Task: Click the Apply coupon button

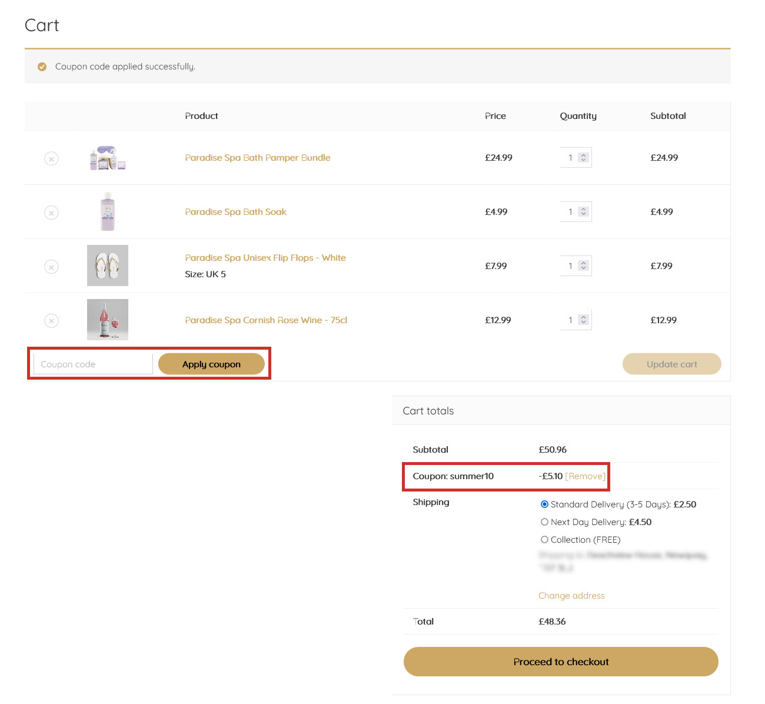Action: click(x=211, y=364)
